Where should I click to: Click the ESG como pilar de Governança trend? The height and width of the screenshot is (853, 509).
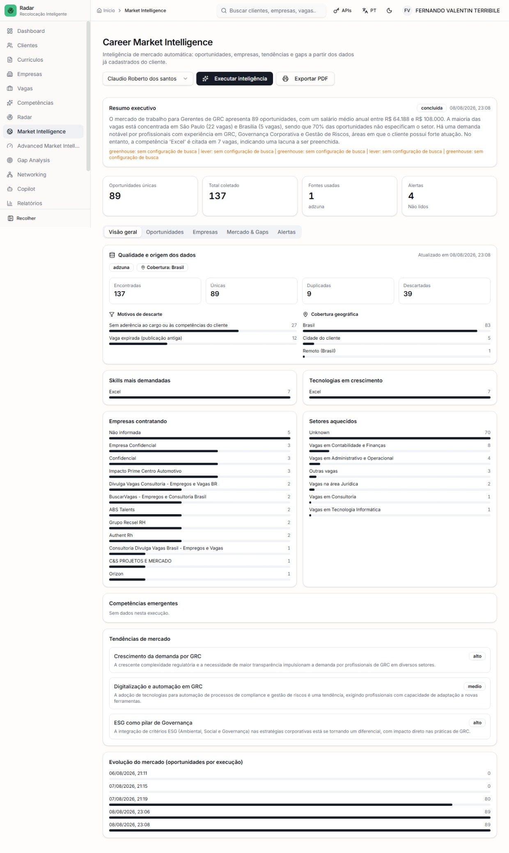pos(300,727)
